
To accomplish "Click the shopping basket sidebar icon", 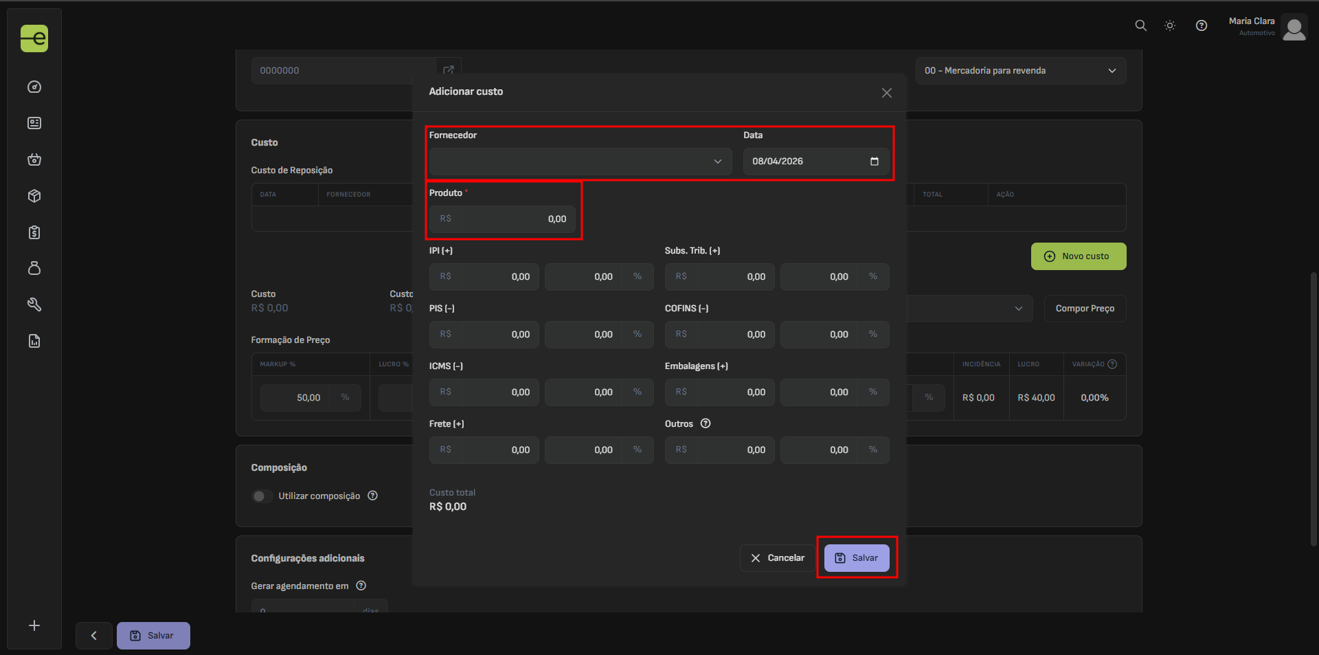I will coord(34,160).
